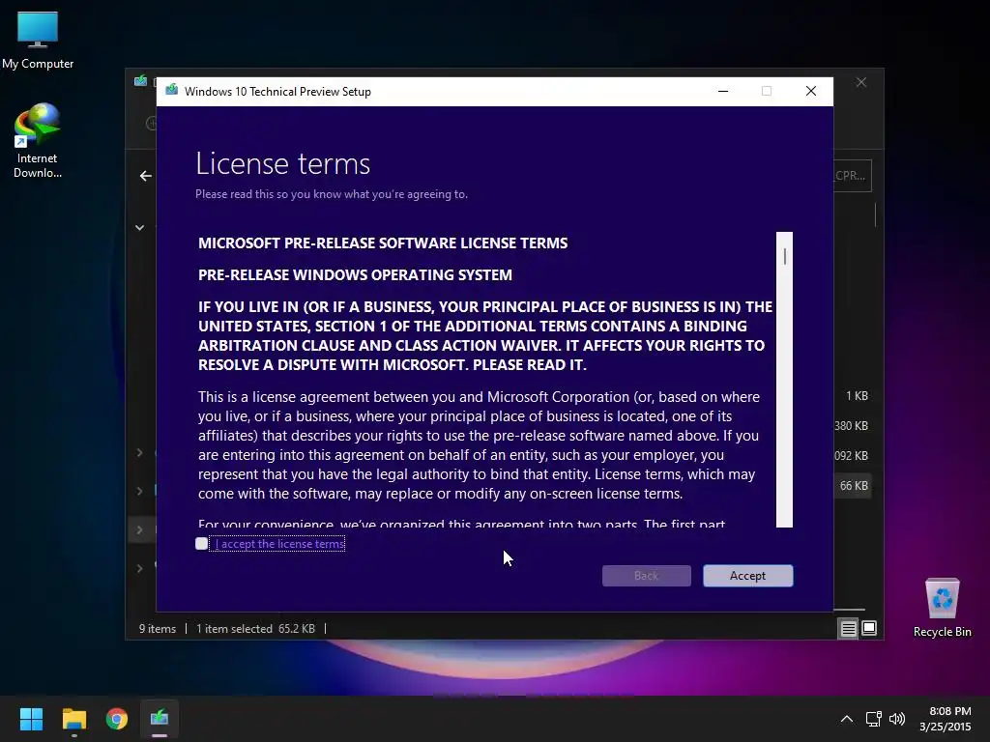Open the taskbar clock and date
The height and width of the screenshot is (742, 990).
coord(946,719)
